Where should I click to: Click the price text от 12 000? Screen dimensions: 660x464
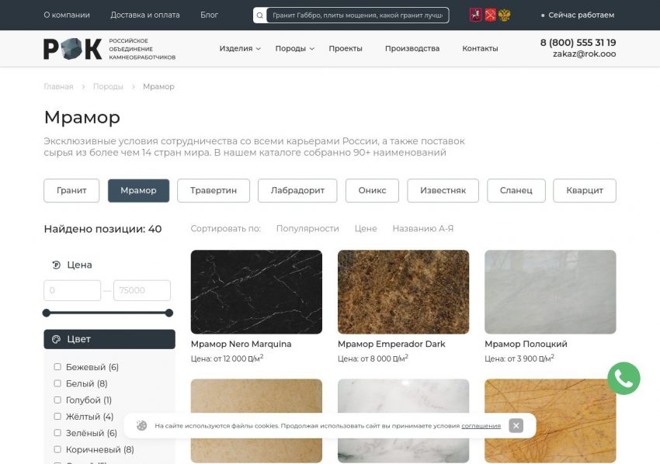pyautogui.click(x=227, y=358)
